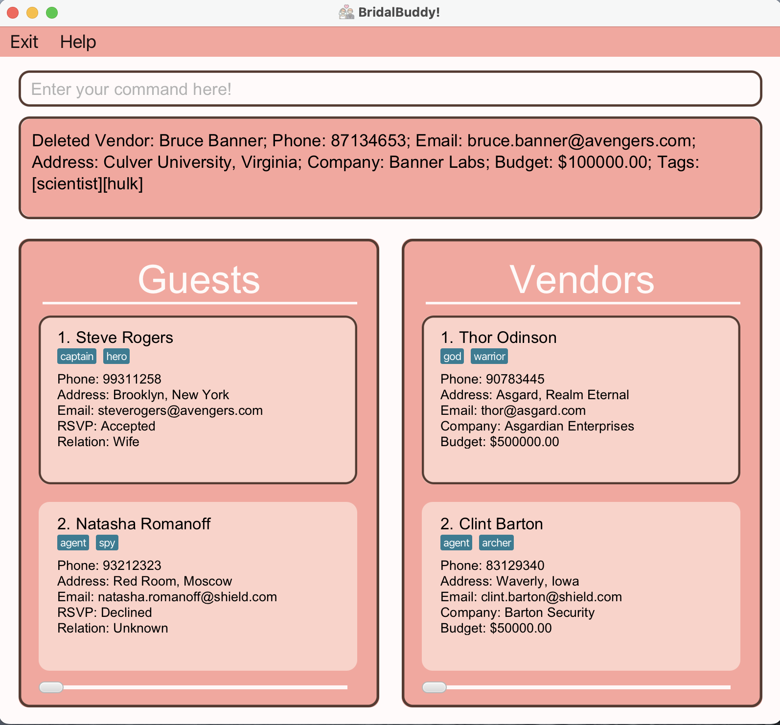Select the Steve Rogers guest card

(x=198, y=400)
